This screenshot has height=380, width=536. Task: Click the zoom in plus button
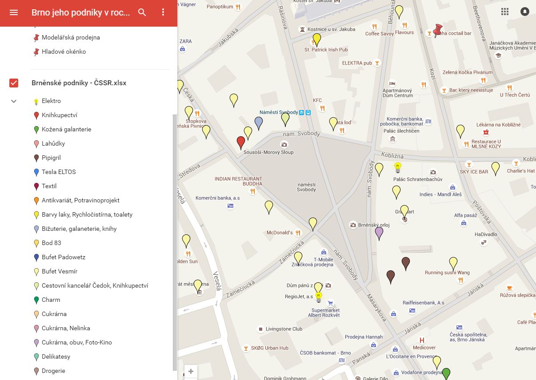[x=191, y=371]
